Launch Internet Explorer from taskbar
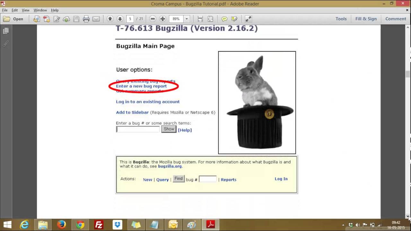The width and height of the screenshot is (411, 231). pyautogui.click(x=24, y=225)
